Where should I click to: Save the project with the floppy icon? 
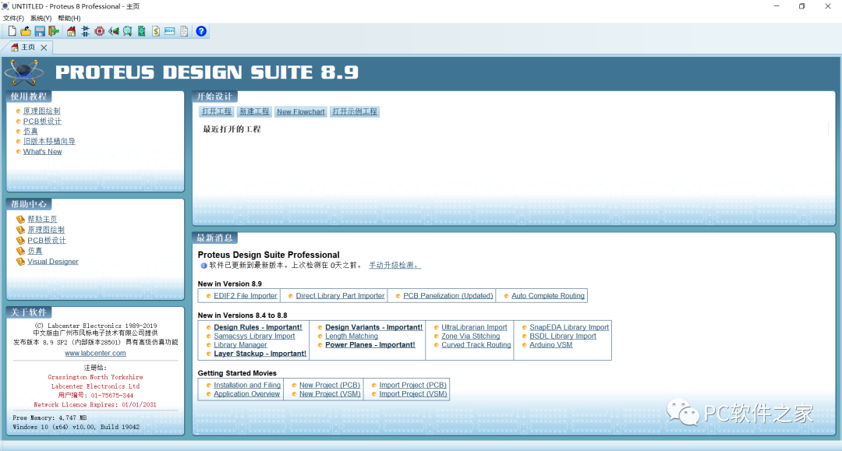pyautogui.click(x=40, y=31)
